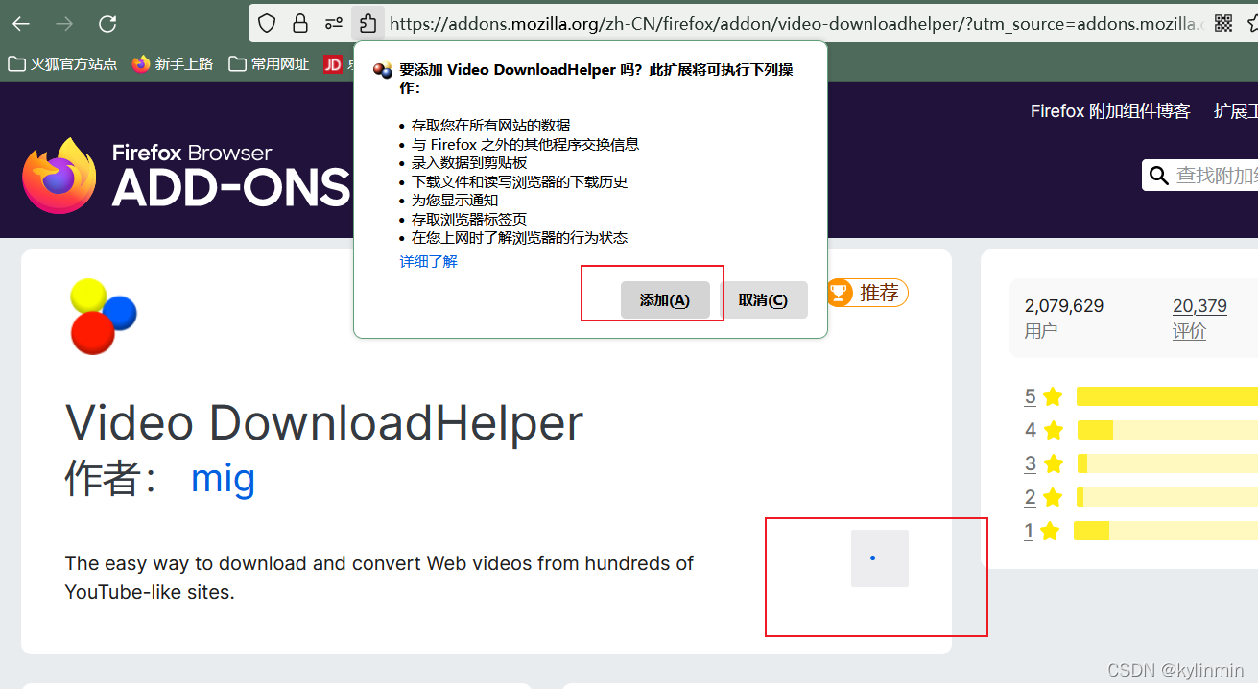Click the Video DownloadHelper icon in dialog title

coord(383,70)
